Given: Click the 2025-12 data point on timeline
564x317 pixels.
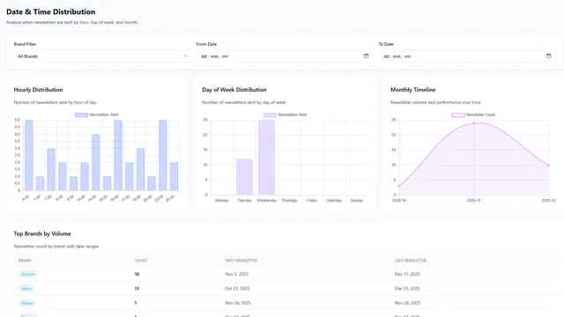Looking at the screenshot, I should pos(548,165).
